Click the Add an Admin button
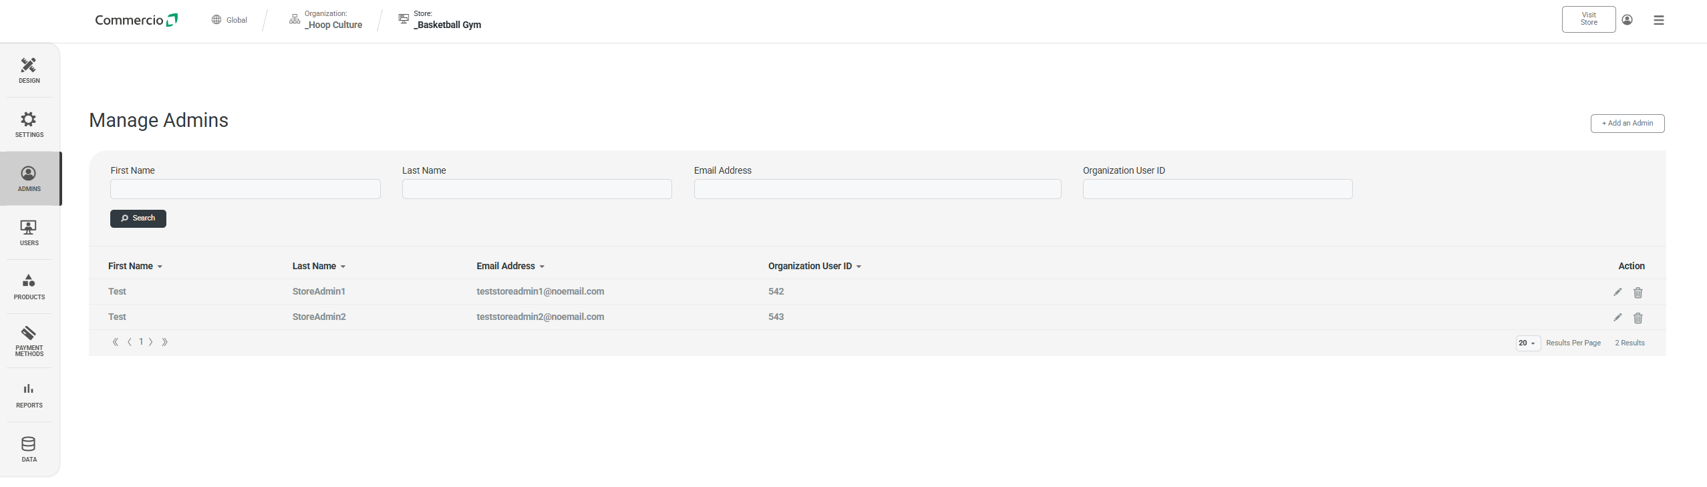 click(x=1627, y=123)
